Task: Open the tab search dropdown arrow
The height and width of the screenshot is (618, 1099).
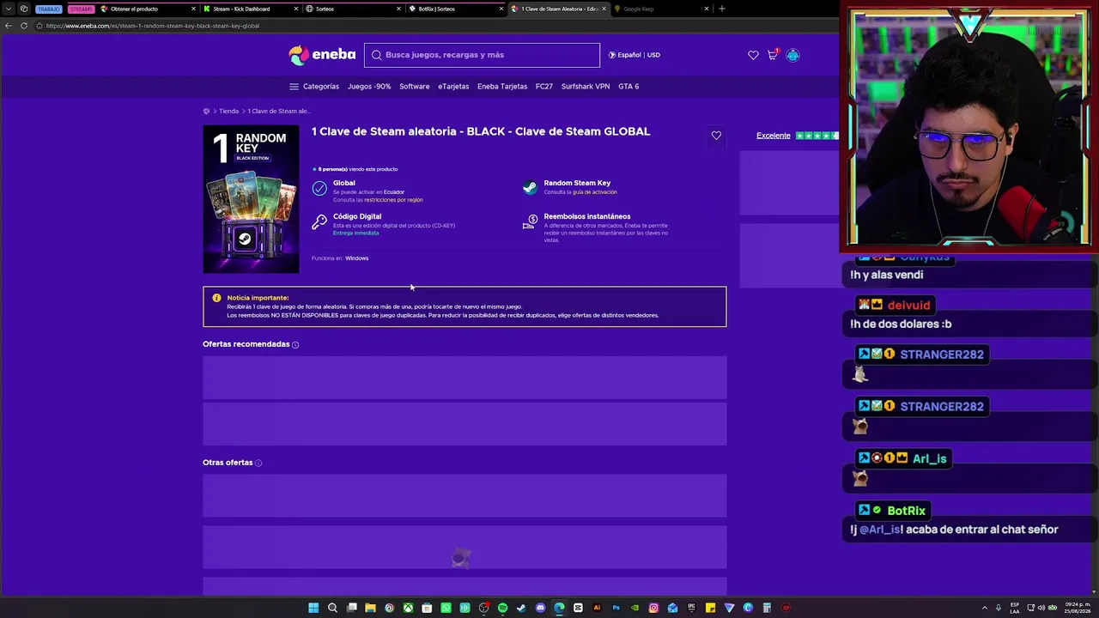Action: [x=9, y=9]
